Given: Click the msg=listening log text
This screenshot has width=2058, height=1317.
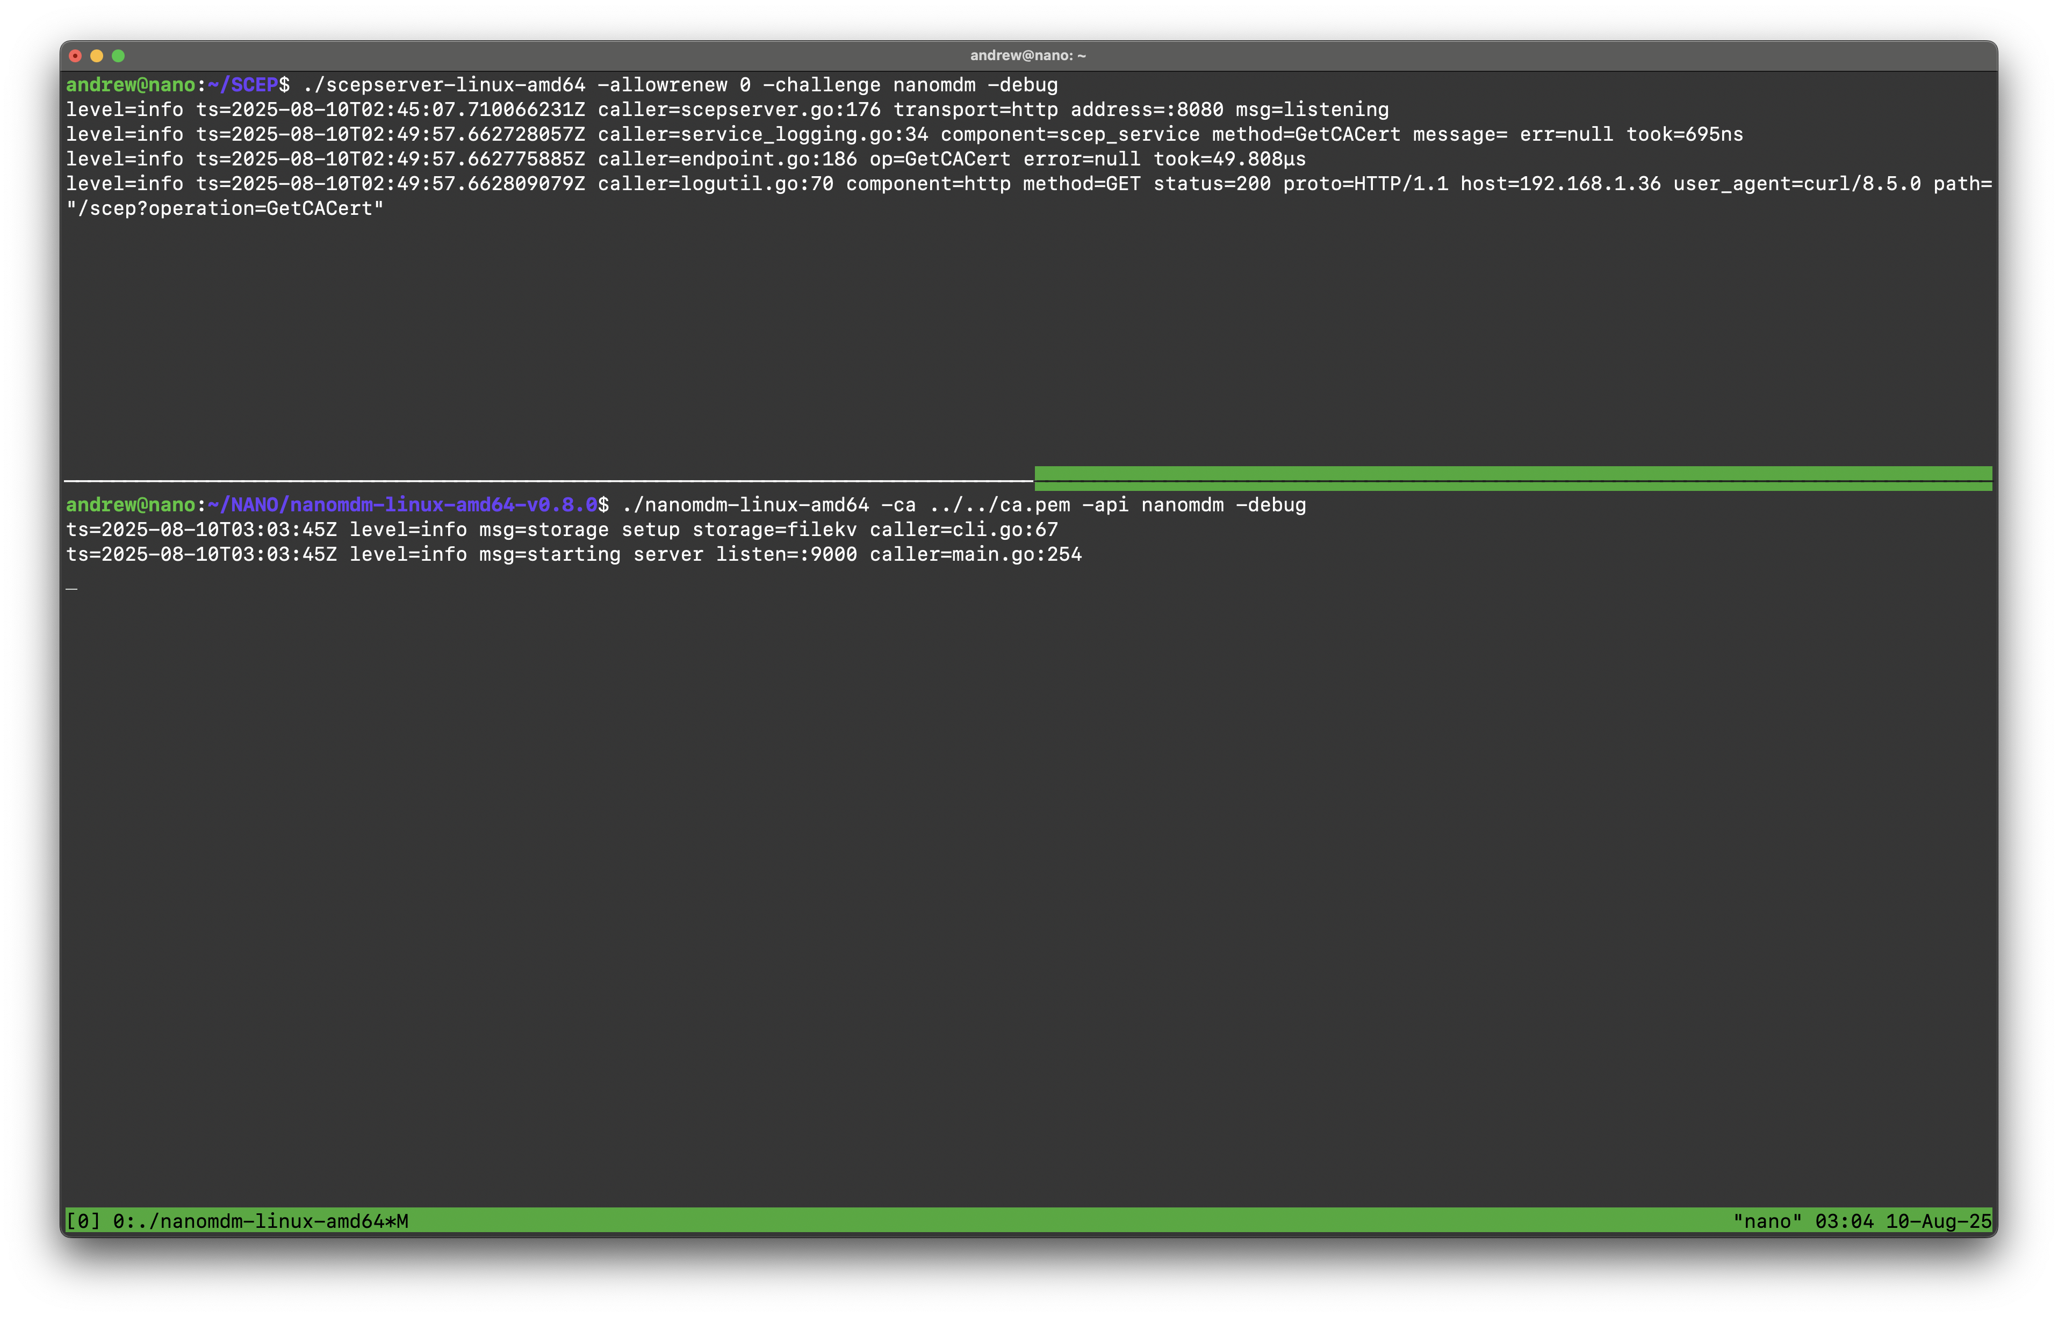Looking at the screenshot, I should coord(1311,110).
